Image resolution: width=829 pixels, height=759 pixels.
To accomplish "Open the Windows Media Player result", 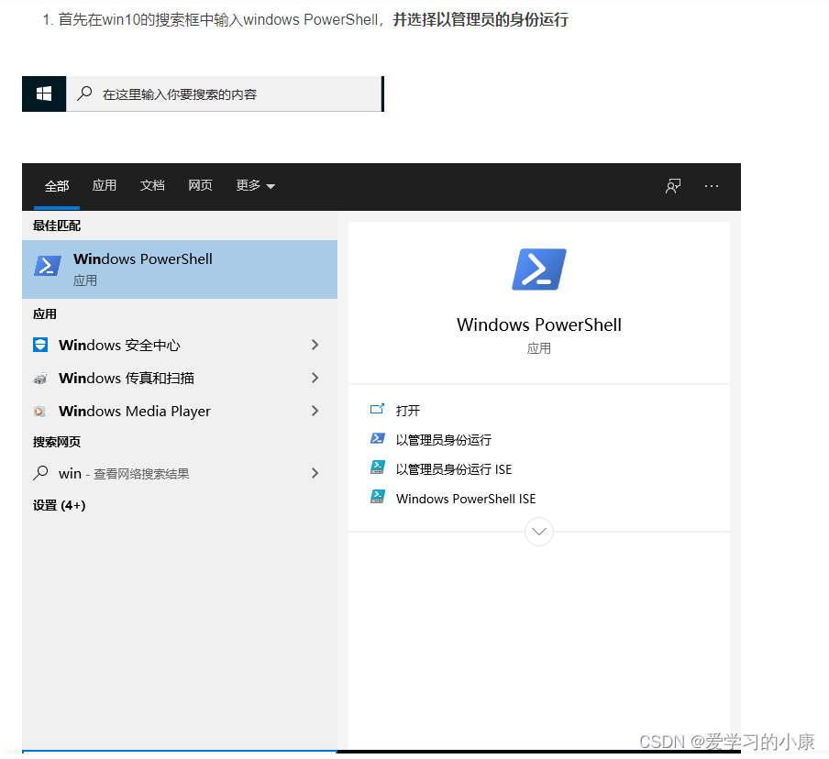I will click(180, 412).
